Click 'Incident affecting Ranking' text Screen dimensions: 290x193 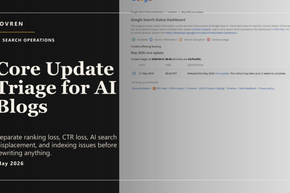pos(146,47)
